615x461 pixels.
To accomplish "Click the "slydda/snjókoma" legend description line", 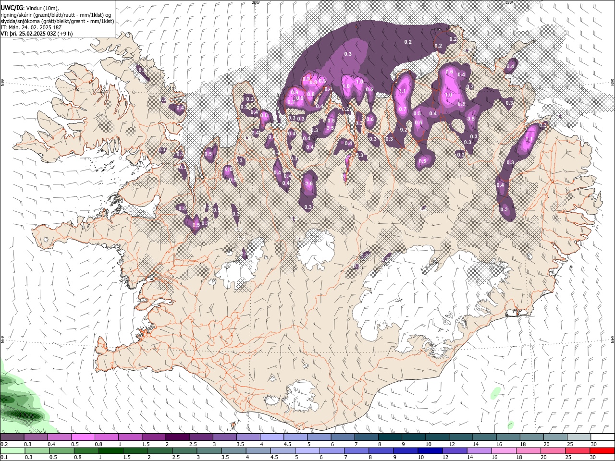I will pyautogui.click(x=57, y=21).
